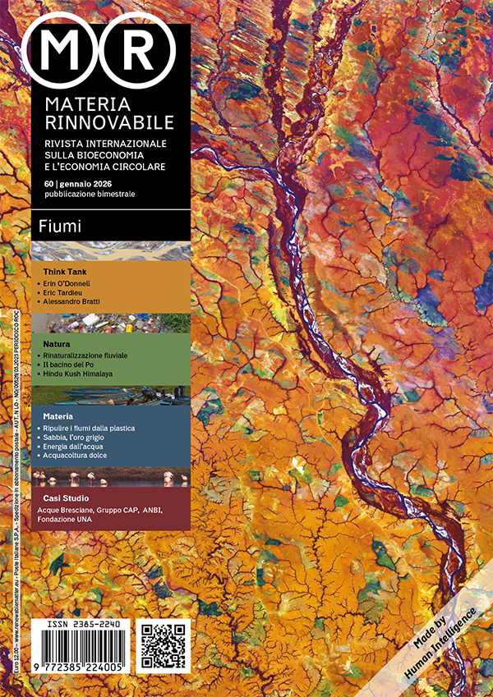Open the Hindu Kush Himalaya article

coord(78,374)
